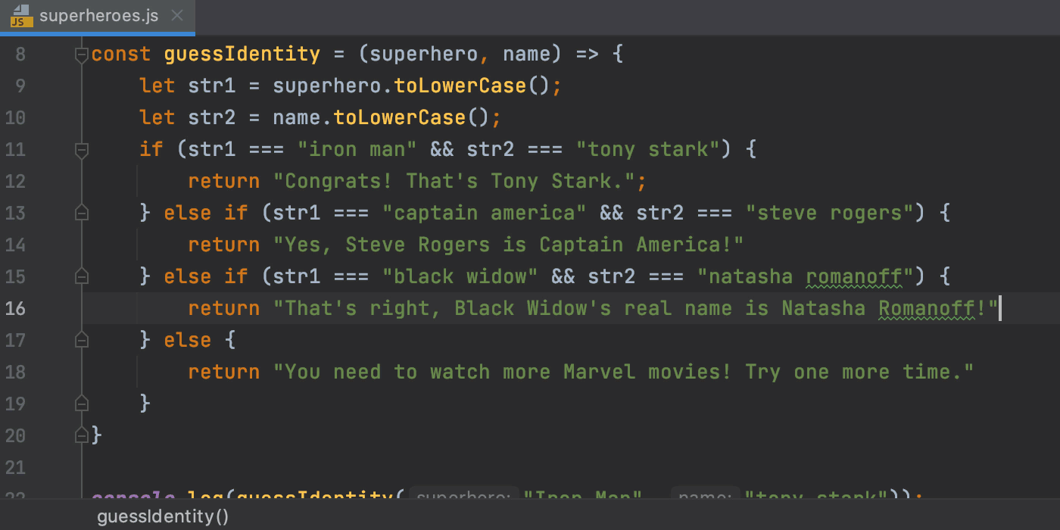Click the underlined word 'romanoff' on line 15

click(854, 277)
